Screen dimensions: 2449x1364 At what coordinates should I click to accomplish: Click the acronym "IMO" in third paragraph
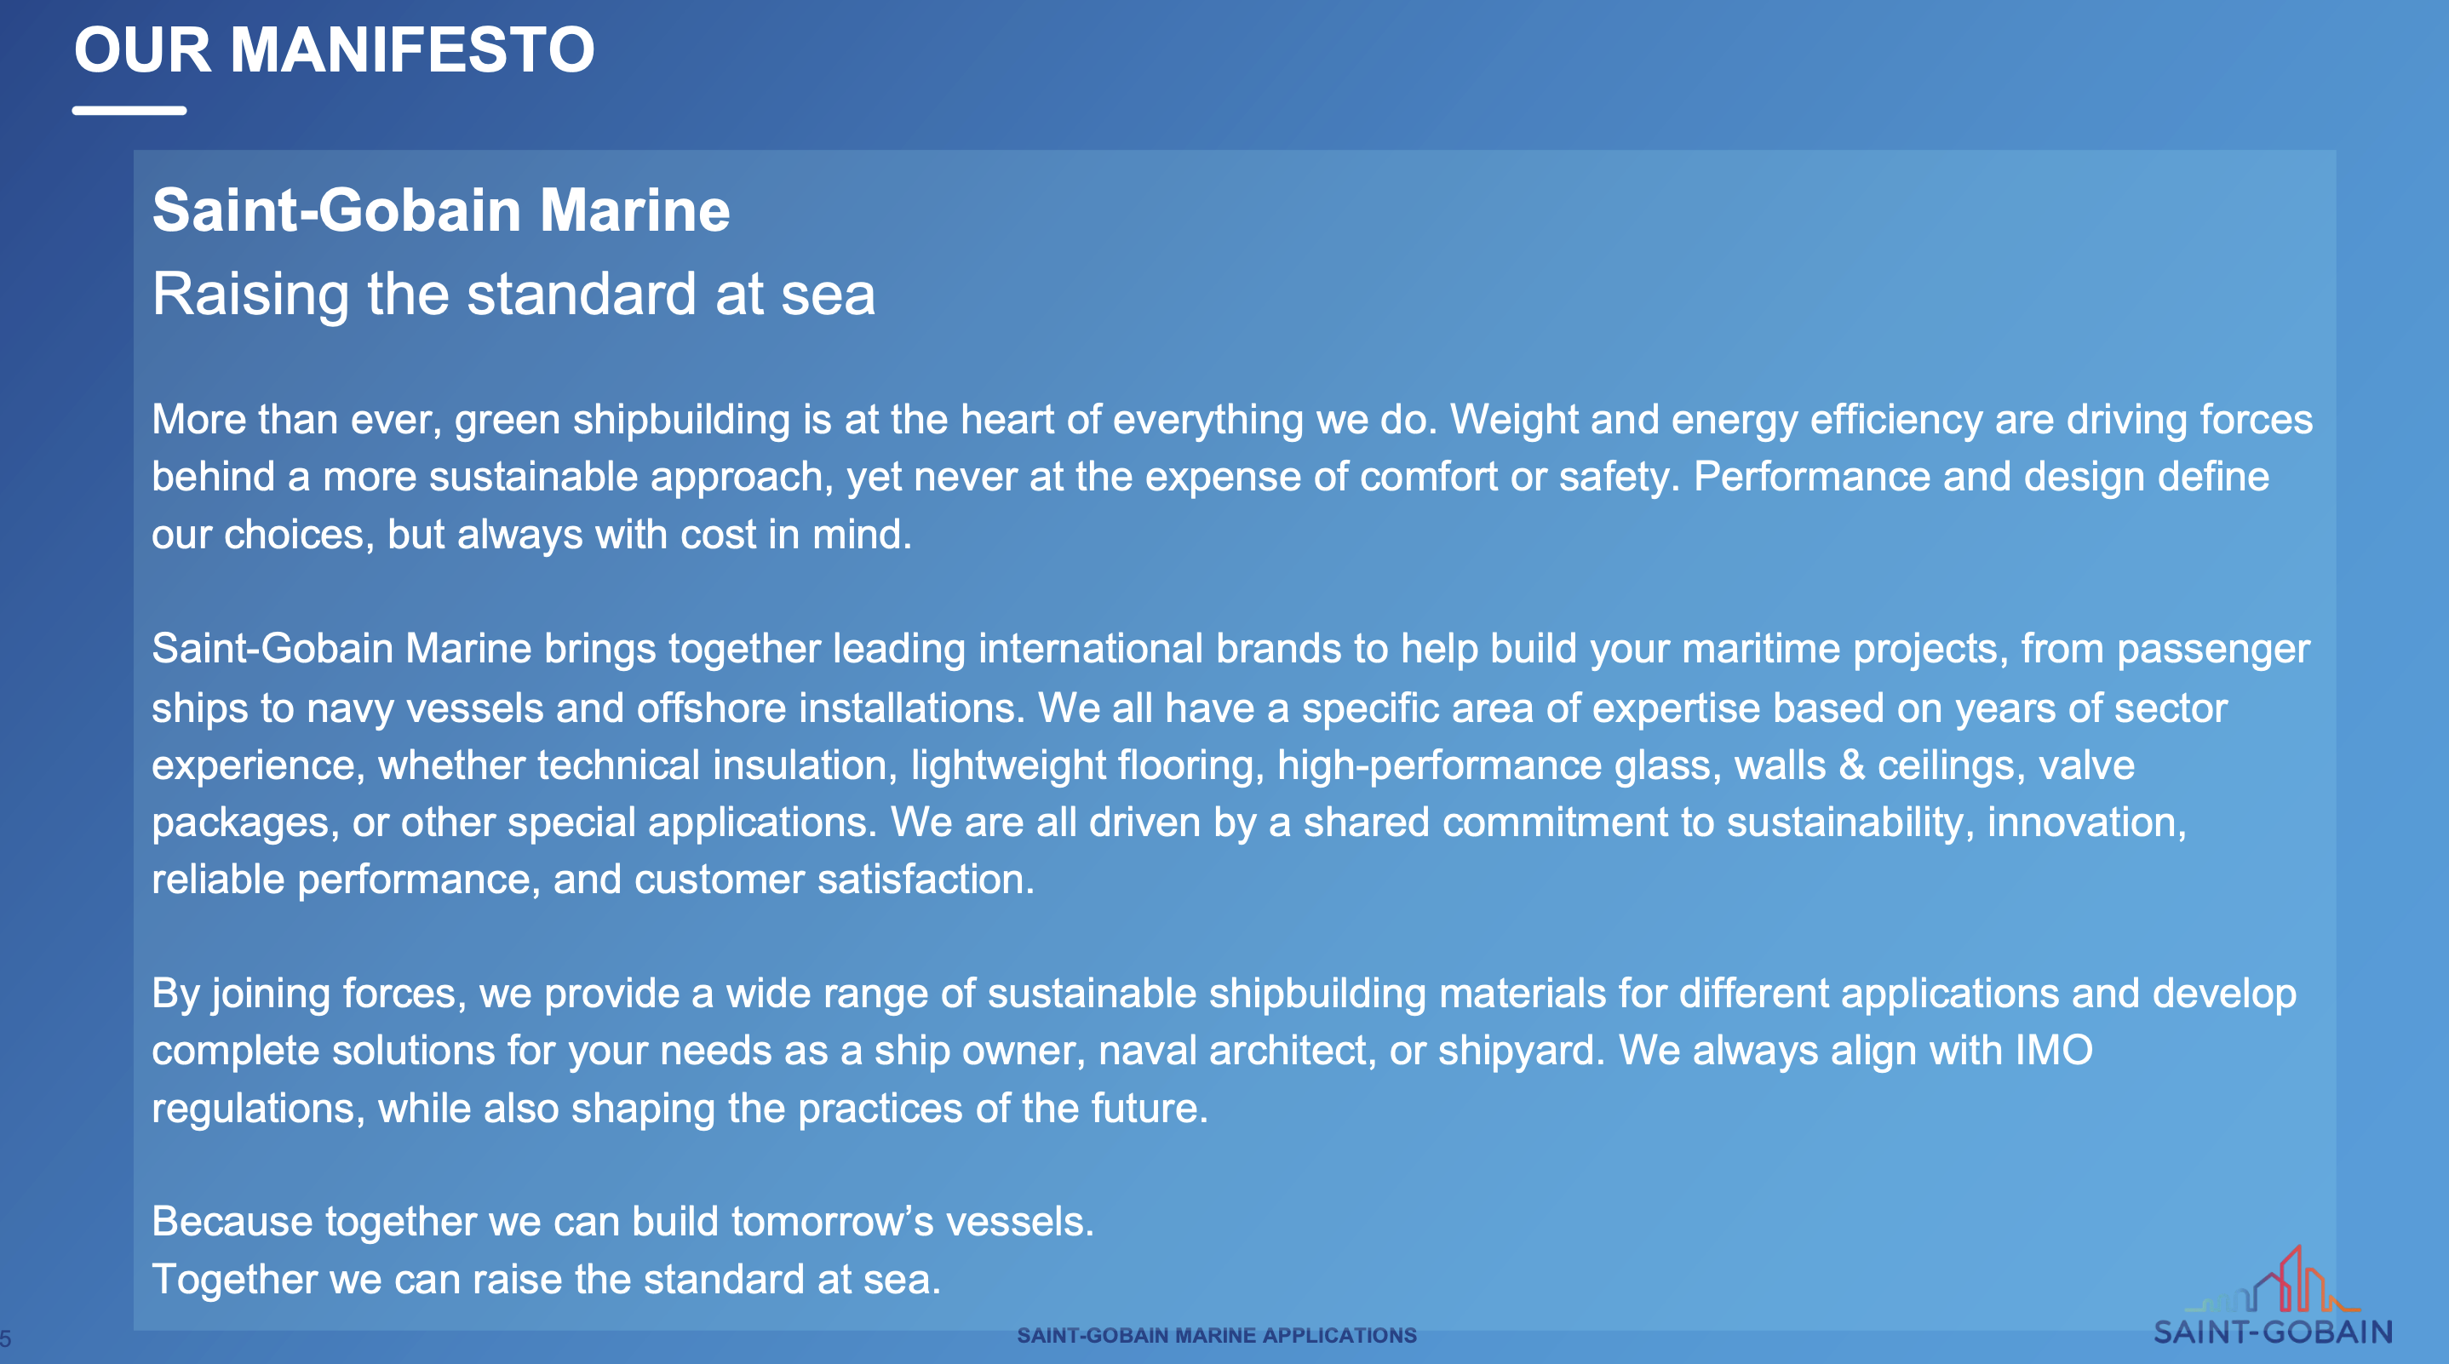2054,1052
